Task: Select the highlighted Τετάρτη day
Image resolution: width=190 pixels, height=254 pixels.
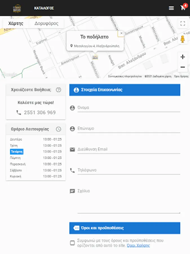Action: pyautogui.click(x=17, y=152)
